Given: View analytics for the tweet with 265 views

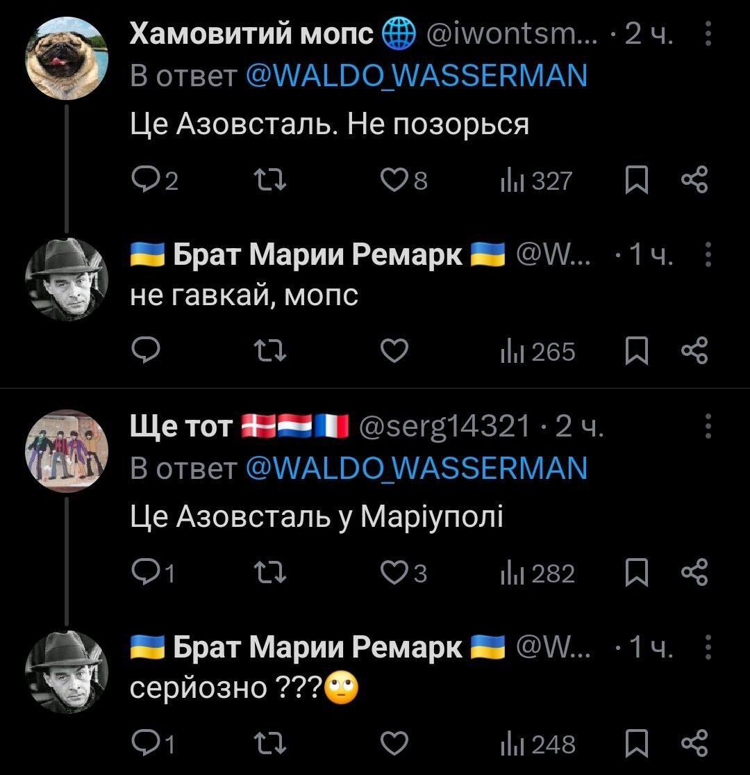Looking at the screenshot, I should click(x=537, y=352).
